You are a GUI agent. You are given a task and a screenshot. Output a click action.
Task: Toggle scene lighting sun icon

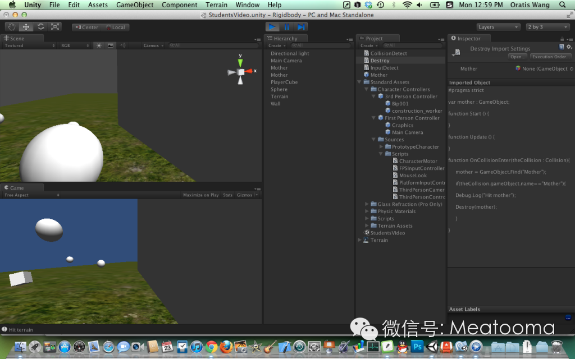point(99,45)
